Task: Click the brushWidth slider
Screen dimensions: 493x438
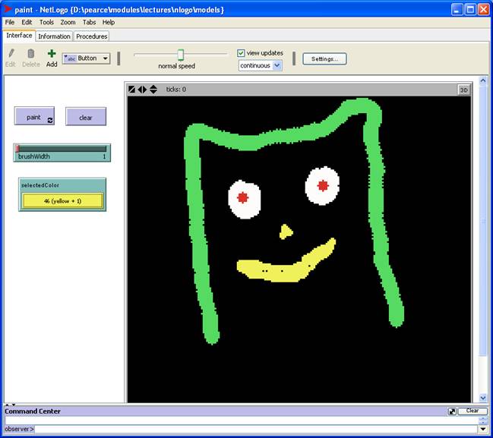Action: click(62, 153)
